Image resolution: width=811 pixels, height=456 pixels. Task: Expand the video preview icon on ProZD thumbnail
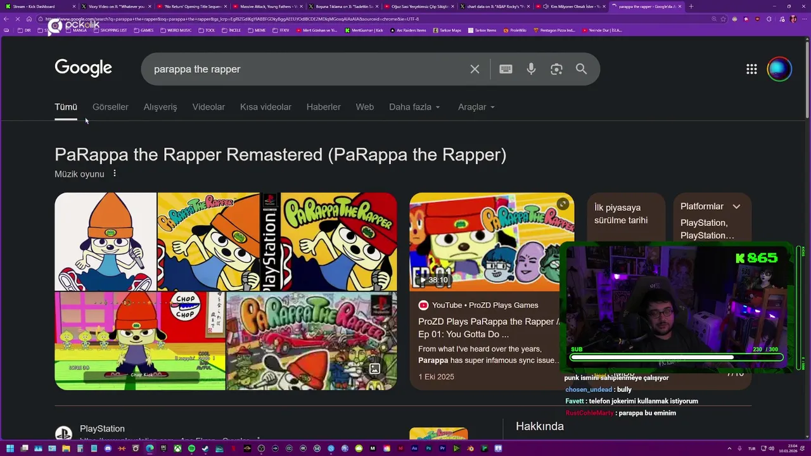click(x=563, y=204)
